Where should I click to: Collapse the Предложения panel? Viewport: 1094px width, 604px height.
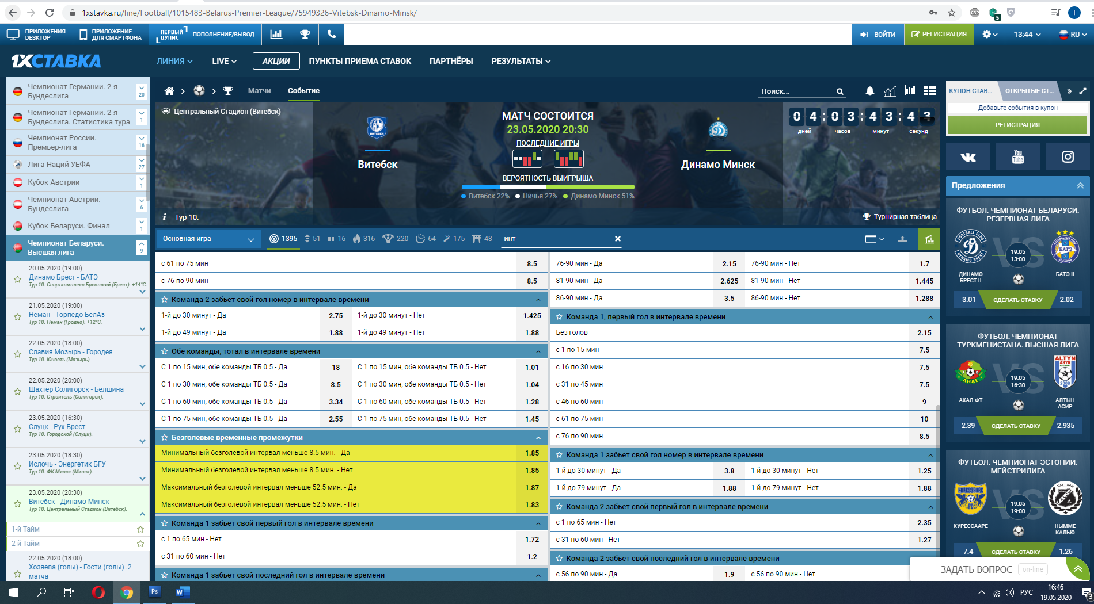[1080, 185]
